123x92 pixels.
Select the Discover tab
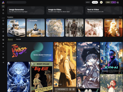coord(10,39)
